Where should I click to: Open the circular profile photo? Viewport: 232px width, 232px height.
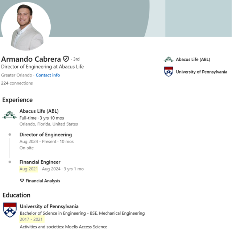(26, 26)
